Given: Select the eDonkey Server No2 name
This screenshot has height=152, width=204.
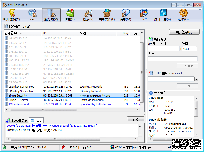Looking at the screenshot, I should click(21, 87).
